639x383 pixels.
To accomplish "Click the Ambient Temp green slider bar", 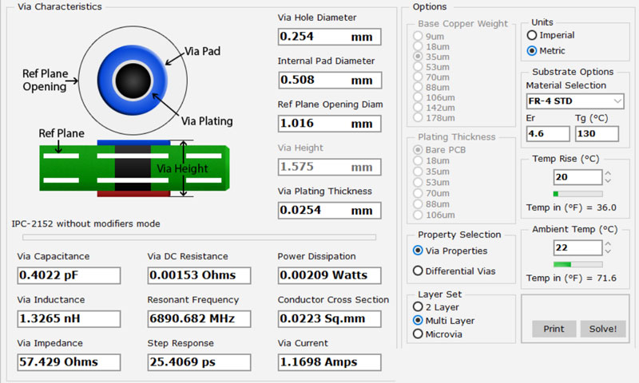I will (x=577, y=264).
